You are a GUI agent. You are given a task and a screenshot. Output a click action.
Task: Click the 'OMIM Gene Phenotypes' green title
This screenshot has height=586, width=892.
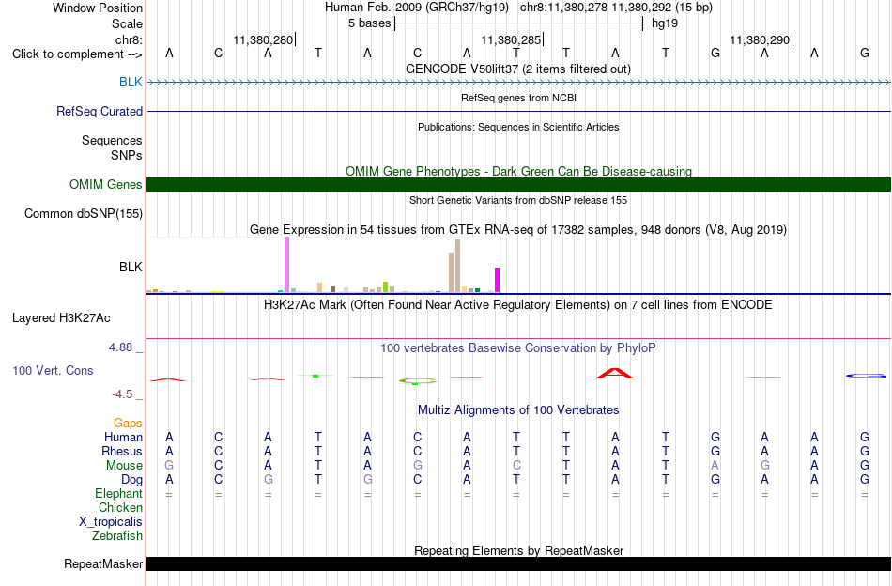coord(519,171)
